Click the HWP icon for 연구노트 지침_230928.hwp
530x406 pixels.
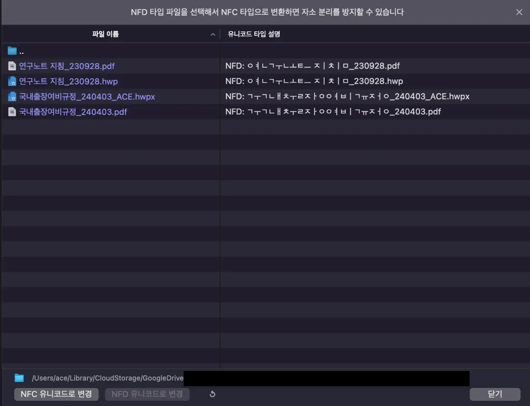(12, 81)
